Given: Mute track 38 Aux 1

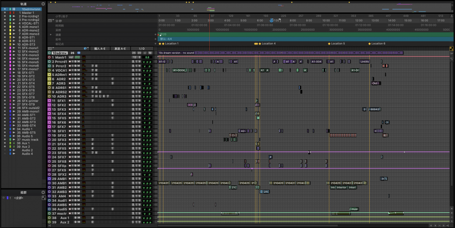Looking at the screenshot, I should click(79, 218).
